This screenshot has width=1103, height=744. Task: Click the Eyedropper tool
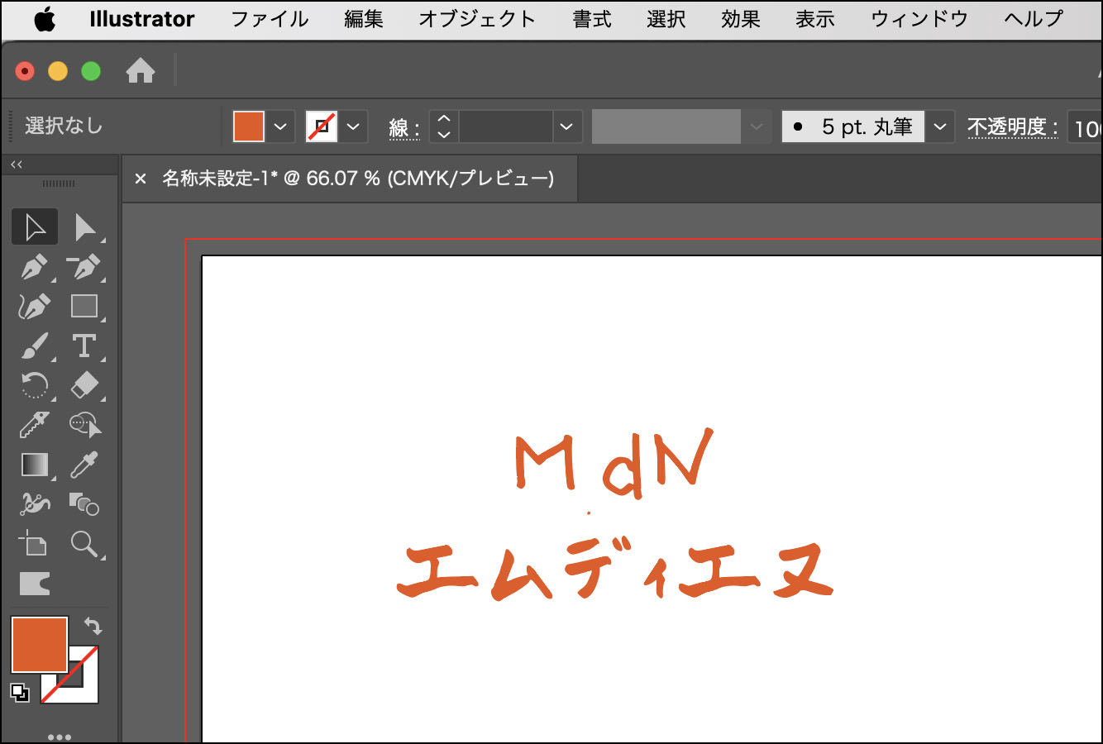(x=84, y=465)
